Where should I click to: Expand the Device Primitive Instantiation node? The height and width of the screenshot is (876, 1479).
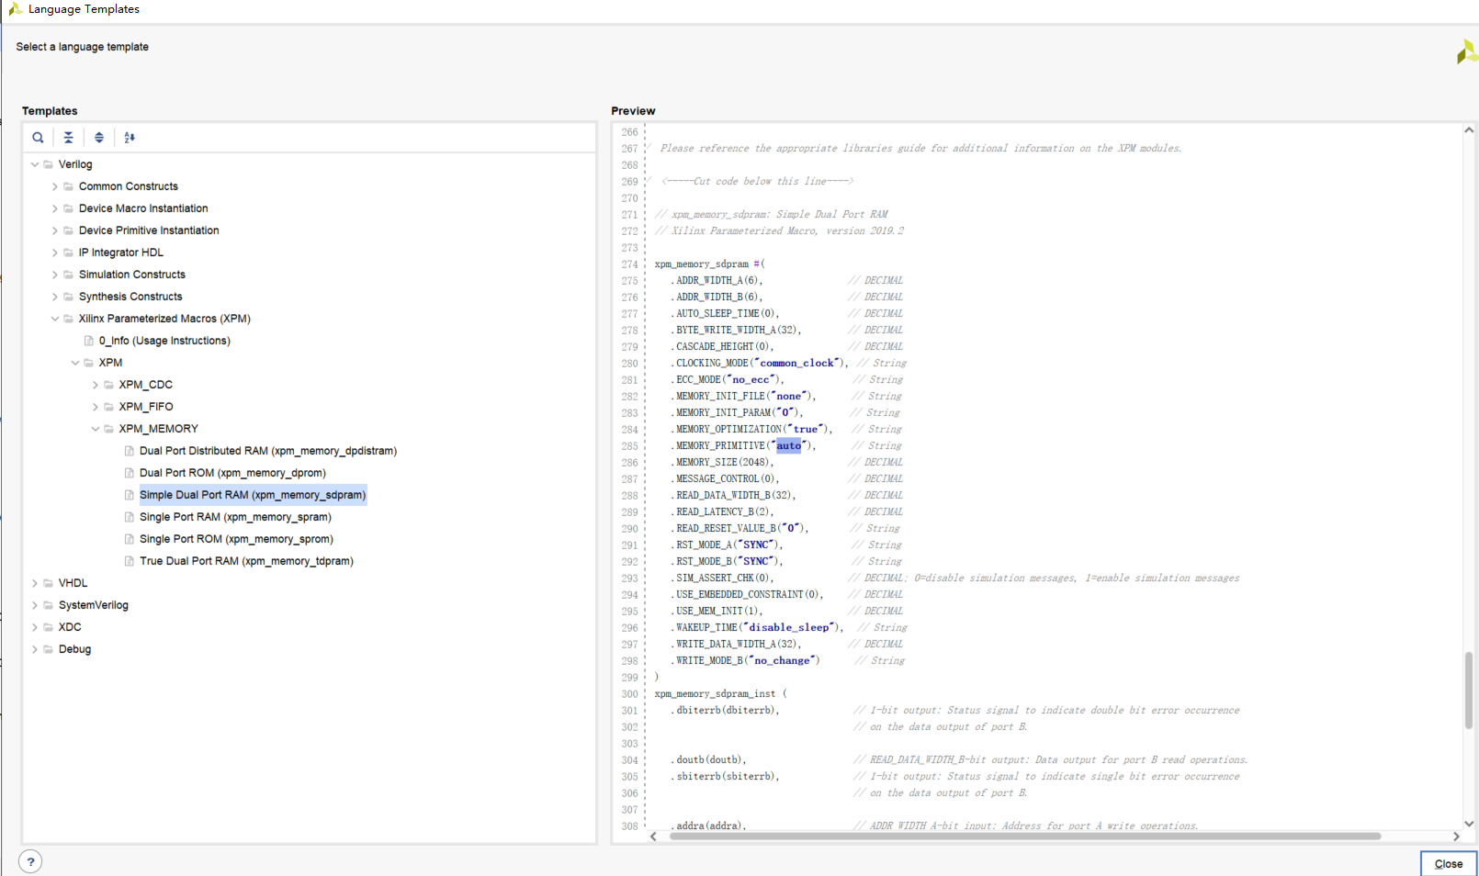tap(55, 230)
